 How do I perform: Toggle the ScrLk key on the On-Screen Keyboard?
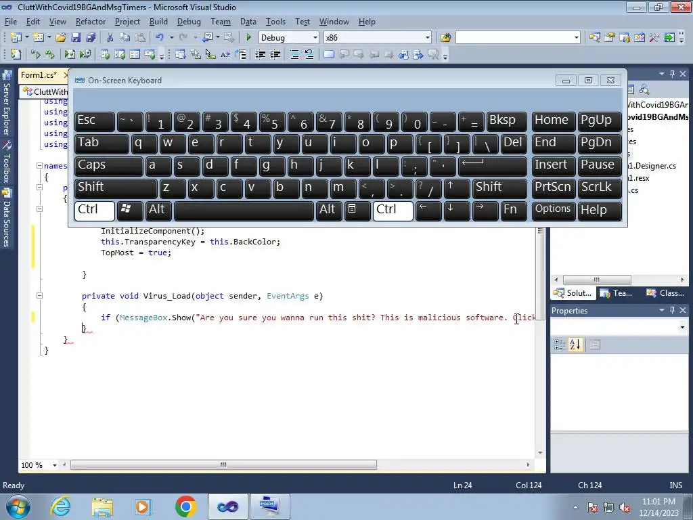(x=600, y=188)
